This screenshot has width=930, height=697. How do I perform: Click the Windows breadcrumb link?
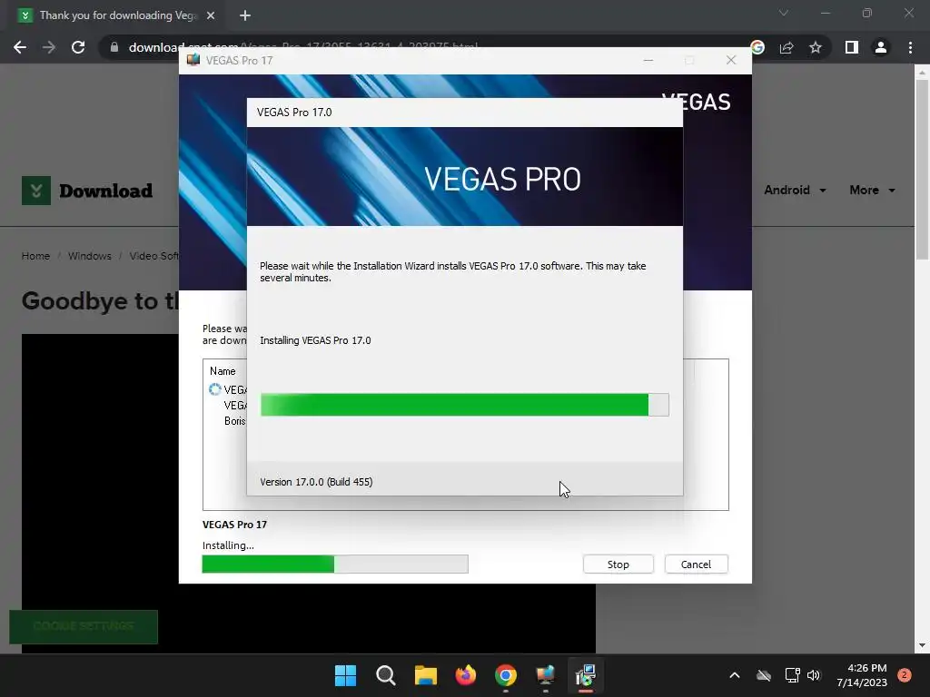coord(90,256)
